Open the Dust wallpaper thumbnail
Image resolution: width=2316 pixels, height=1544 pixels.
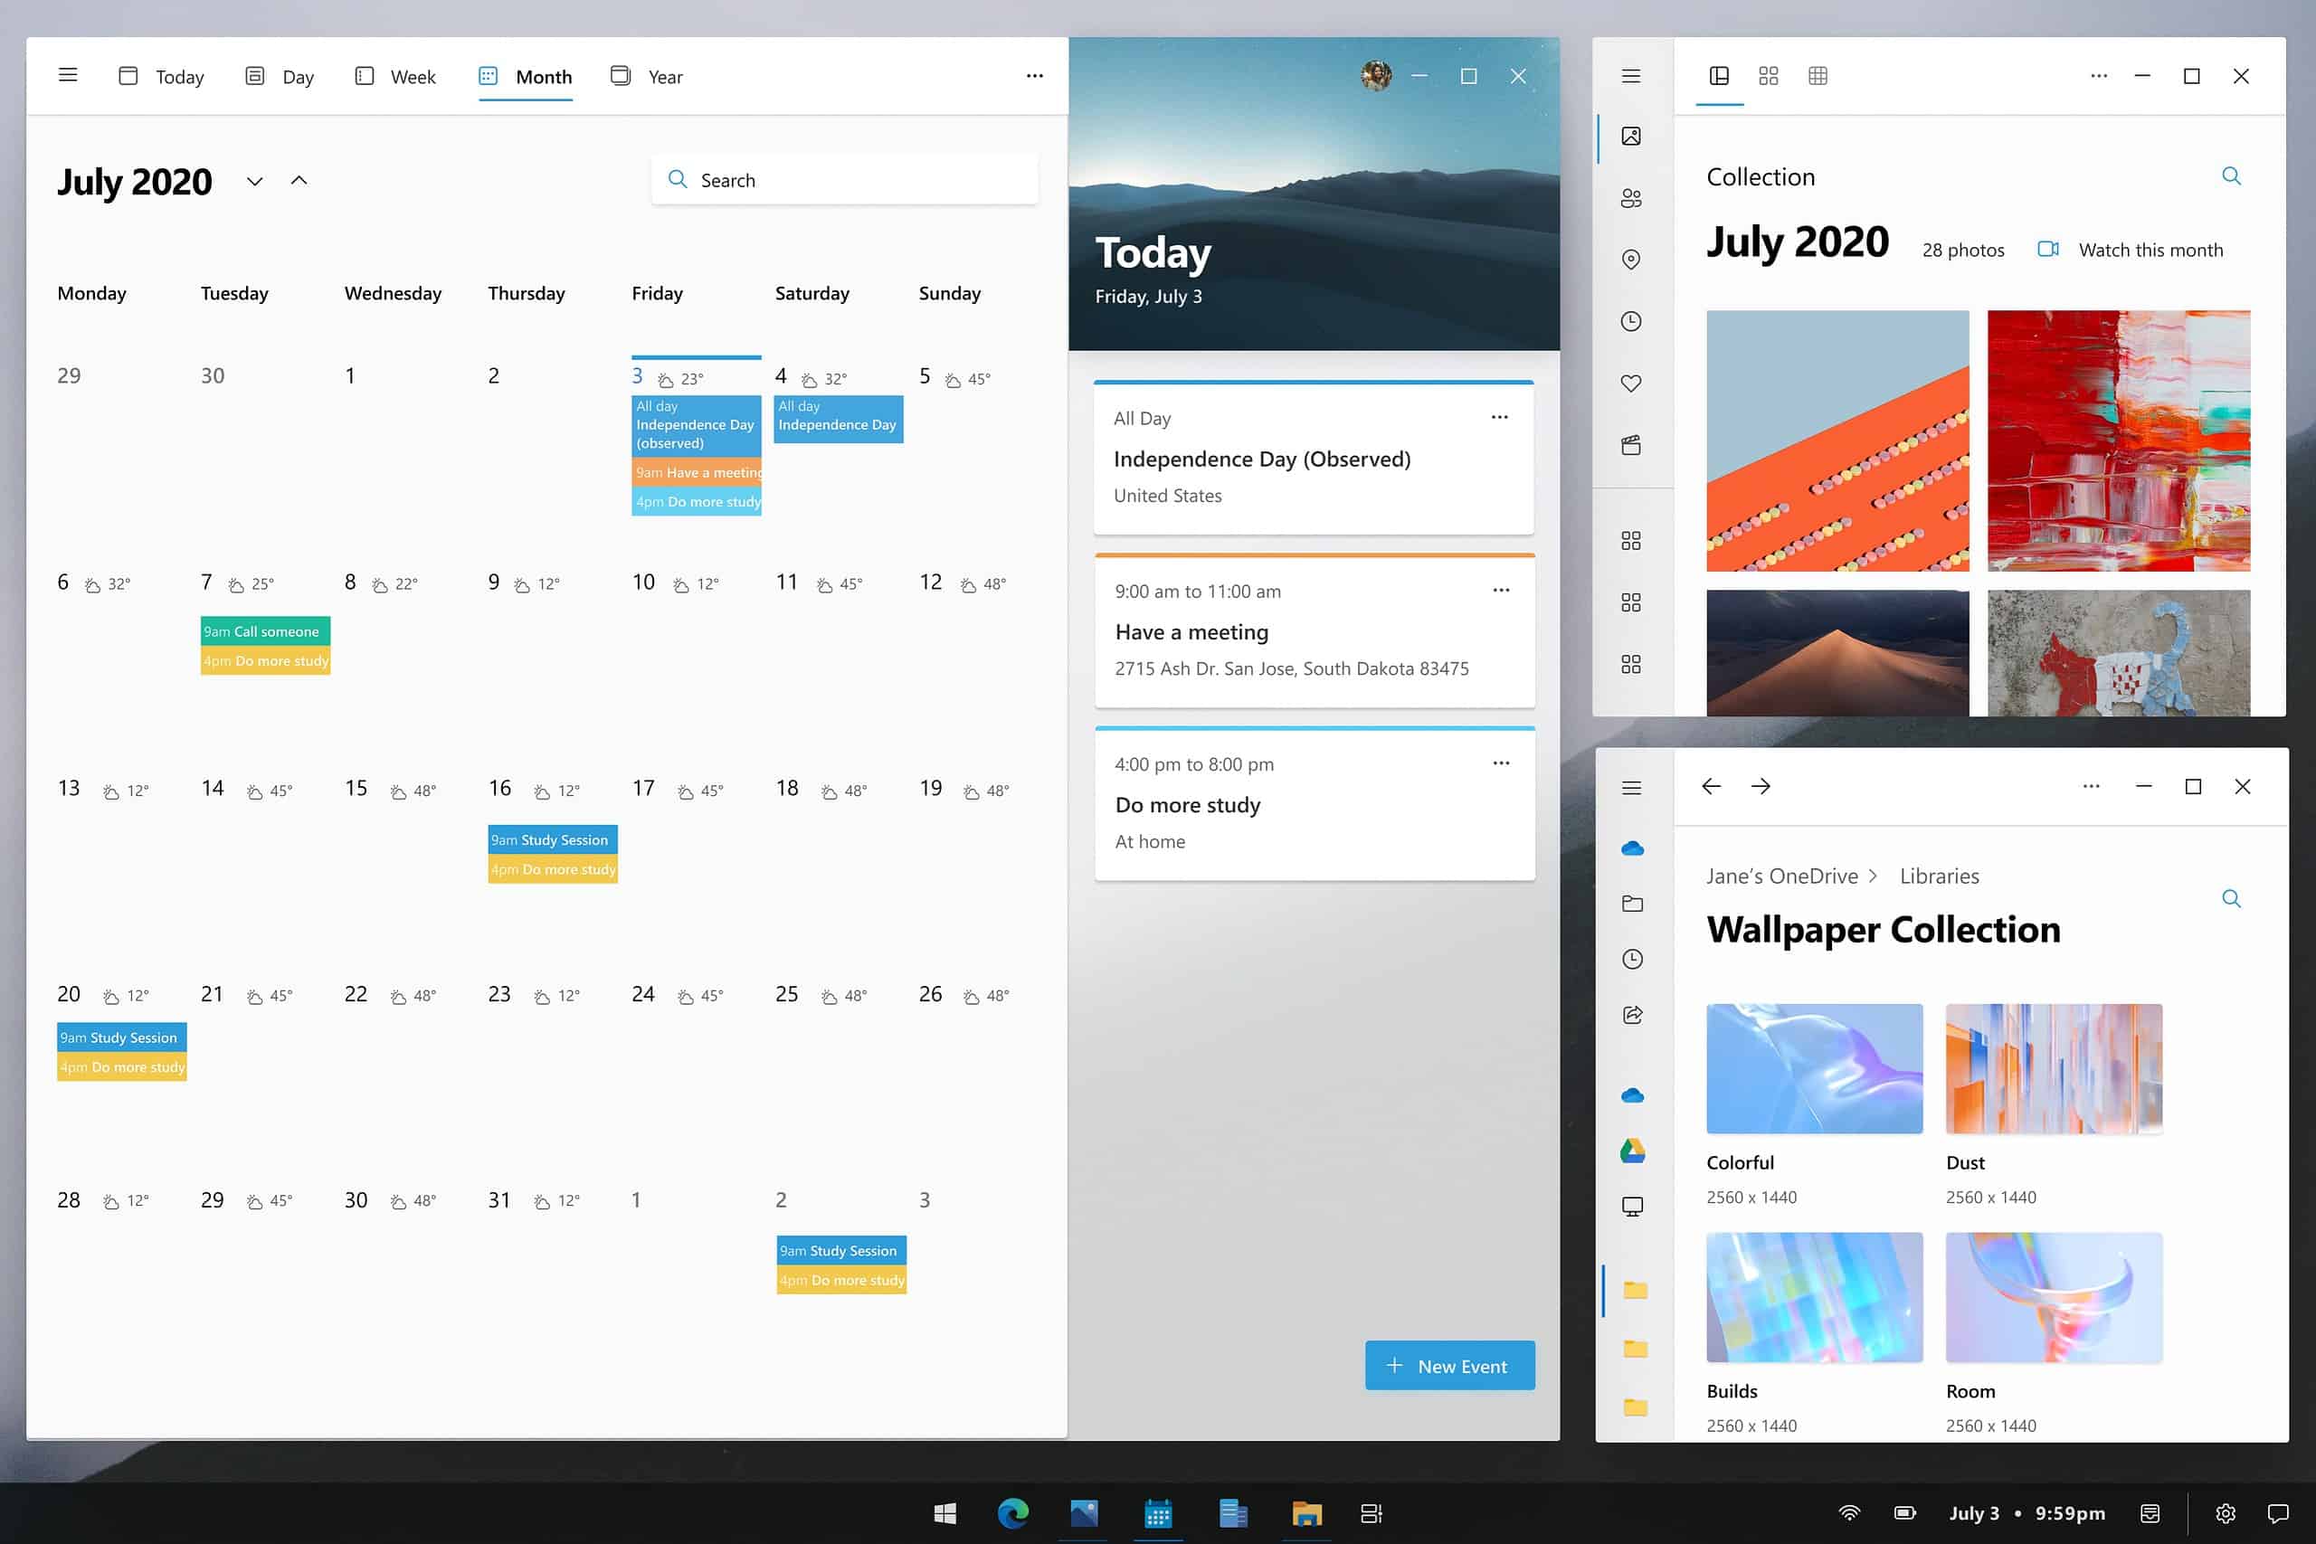[x=2054, y=1068]
